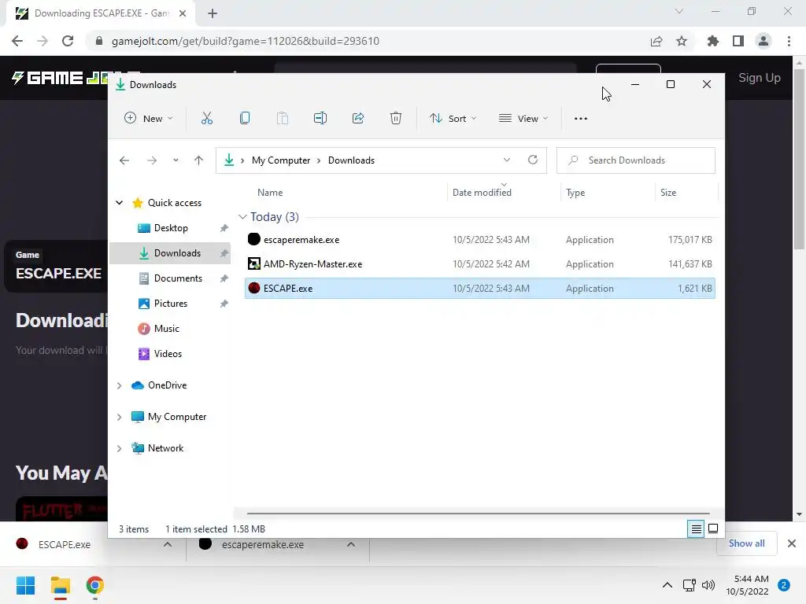The image size is (806, 604).
Task: Open the recent locations dropdown arrow
Action: pos(176,160)
